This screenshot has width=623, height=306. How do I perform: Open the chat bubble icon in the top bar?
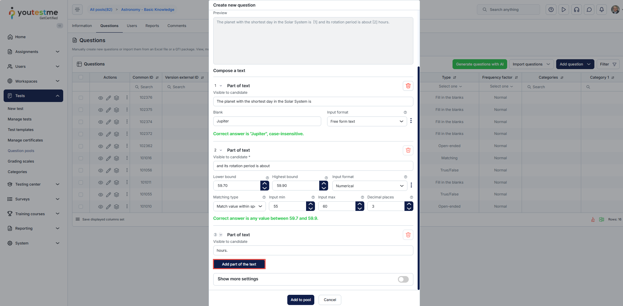[589, 10]
